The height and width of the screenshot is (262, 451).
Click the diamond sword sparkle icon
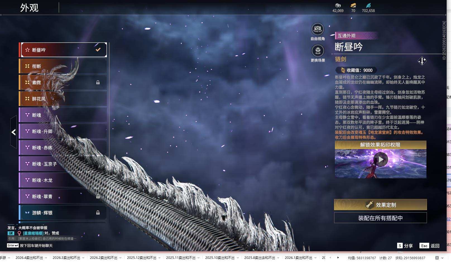click(422, 61)
